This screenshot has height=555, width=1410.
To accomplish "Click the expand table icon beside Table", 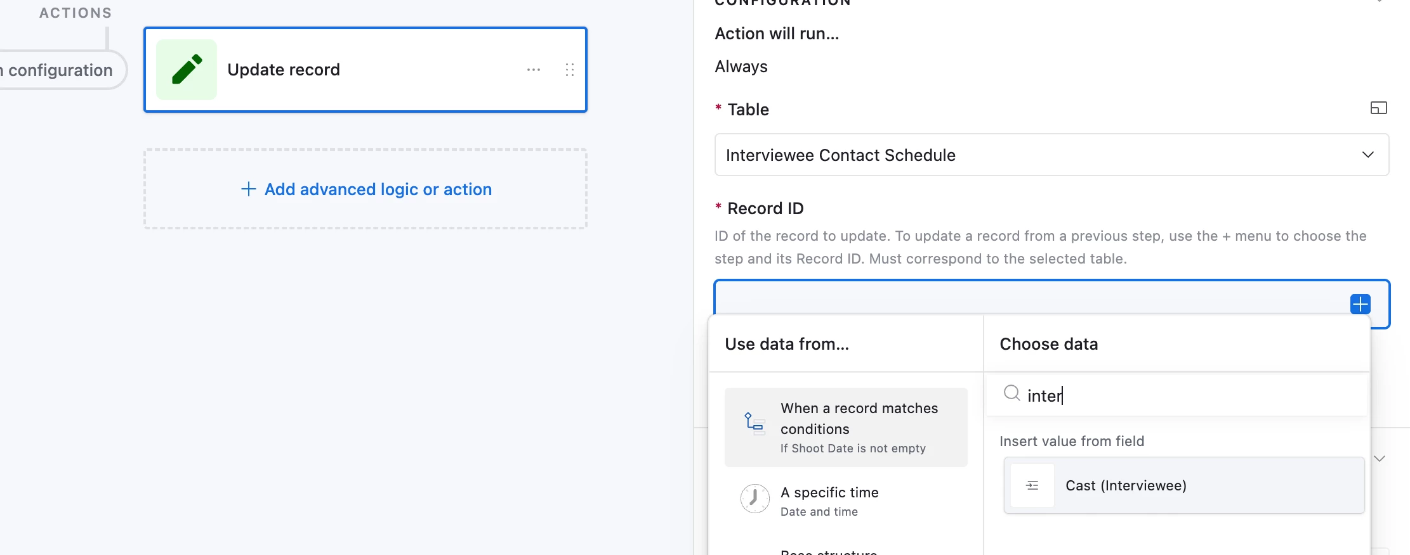I will tap(1378, 108).
